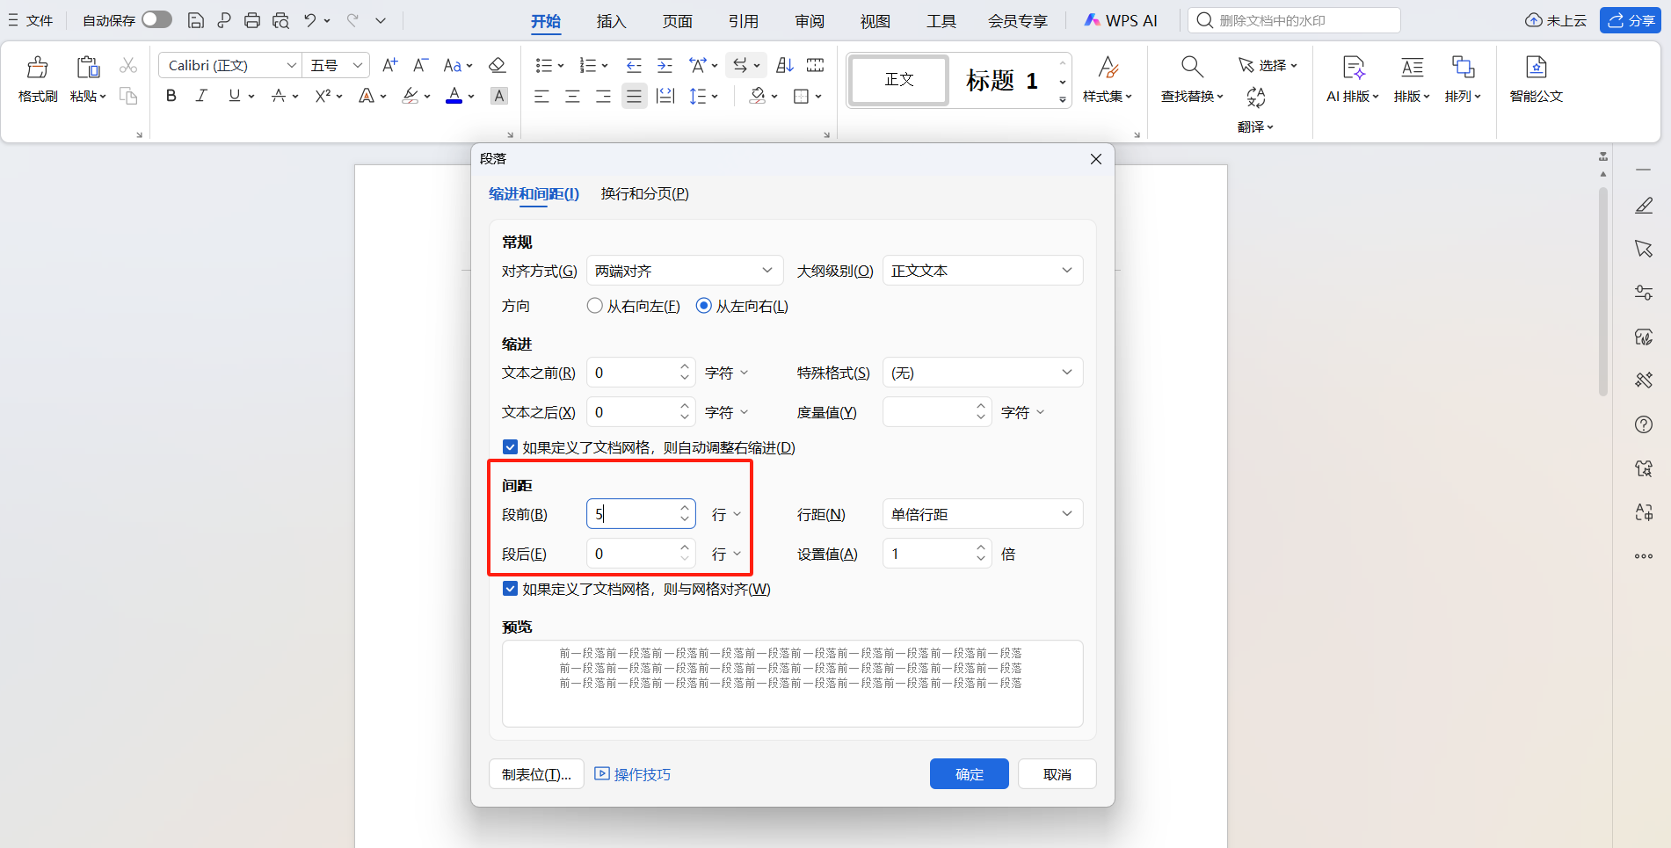Toggle superscript formatting

pyautogui.click(x=322, y=96)
